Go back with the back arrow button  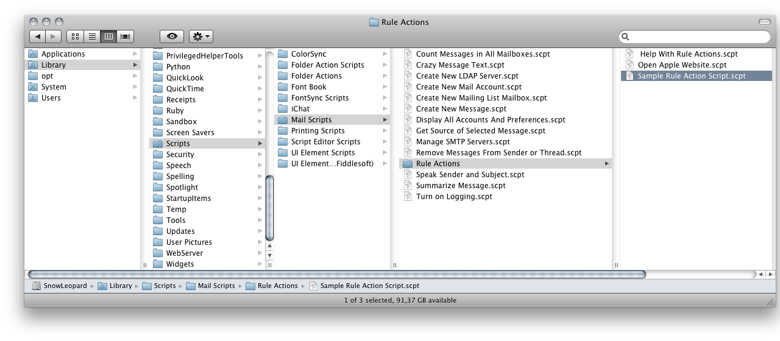point(37,37)
